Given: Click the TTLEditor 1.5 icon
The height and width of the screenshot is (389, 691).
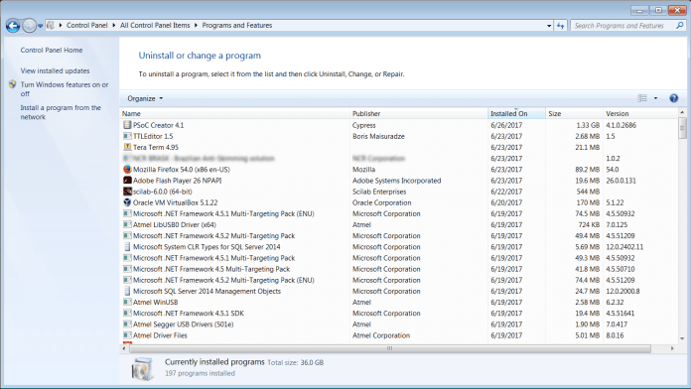Looking at the screenshot, I should click(127, 136).
